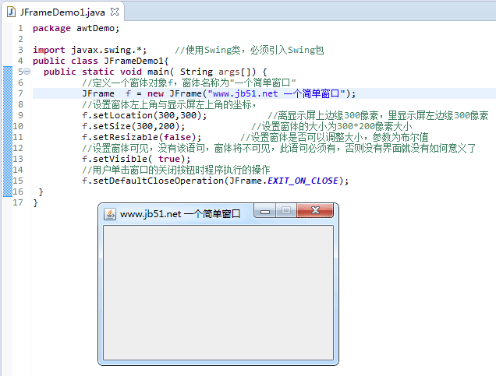Click 'f.setDefaultCloseOperation' on line 15

[153, 181]
